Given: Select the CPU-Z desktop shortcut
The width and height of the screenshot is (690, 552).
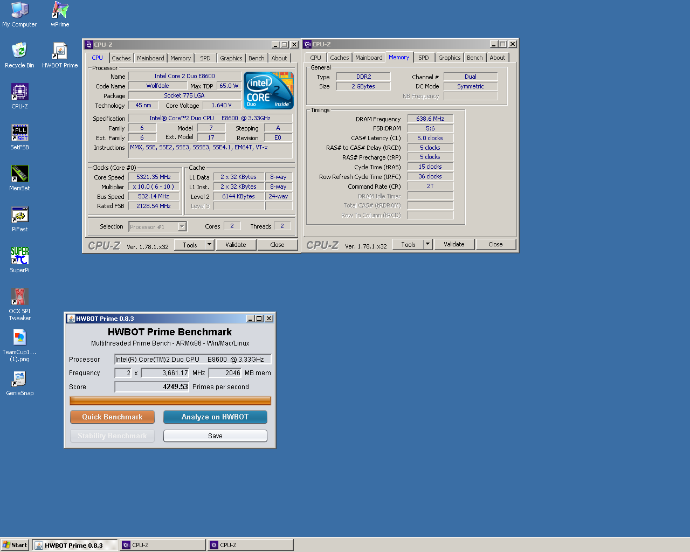Looking at the screenshot, I should (x=19, y=96).
